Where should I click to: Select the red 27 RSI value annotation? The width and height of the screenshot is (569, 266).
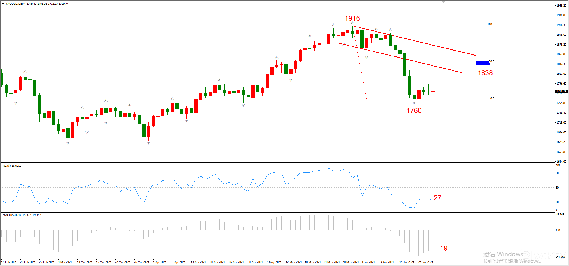point(438,198)
